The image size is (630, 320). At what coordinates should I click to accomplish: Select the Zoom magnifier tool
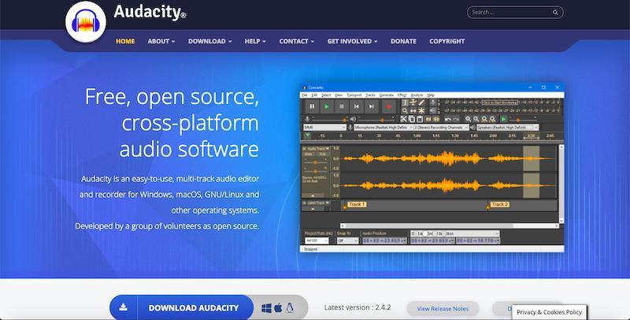[406, 110]
